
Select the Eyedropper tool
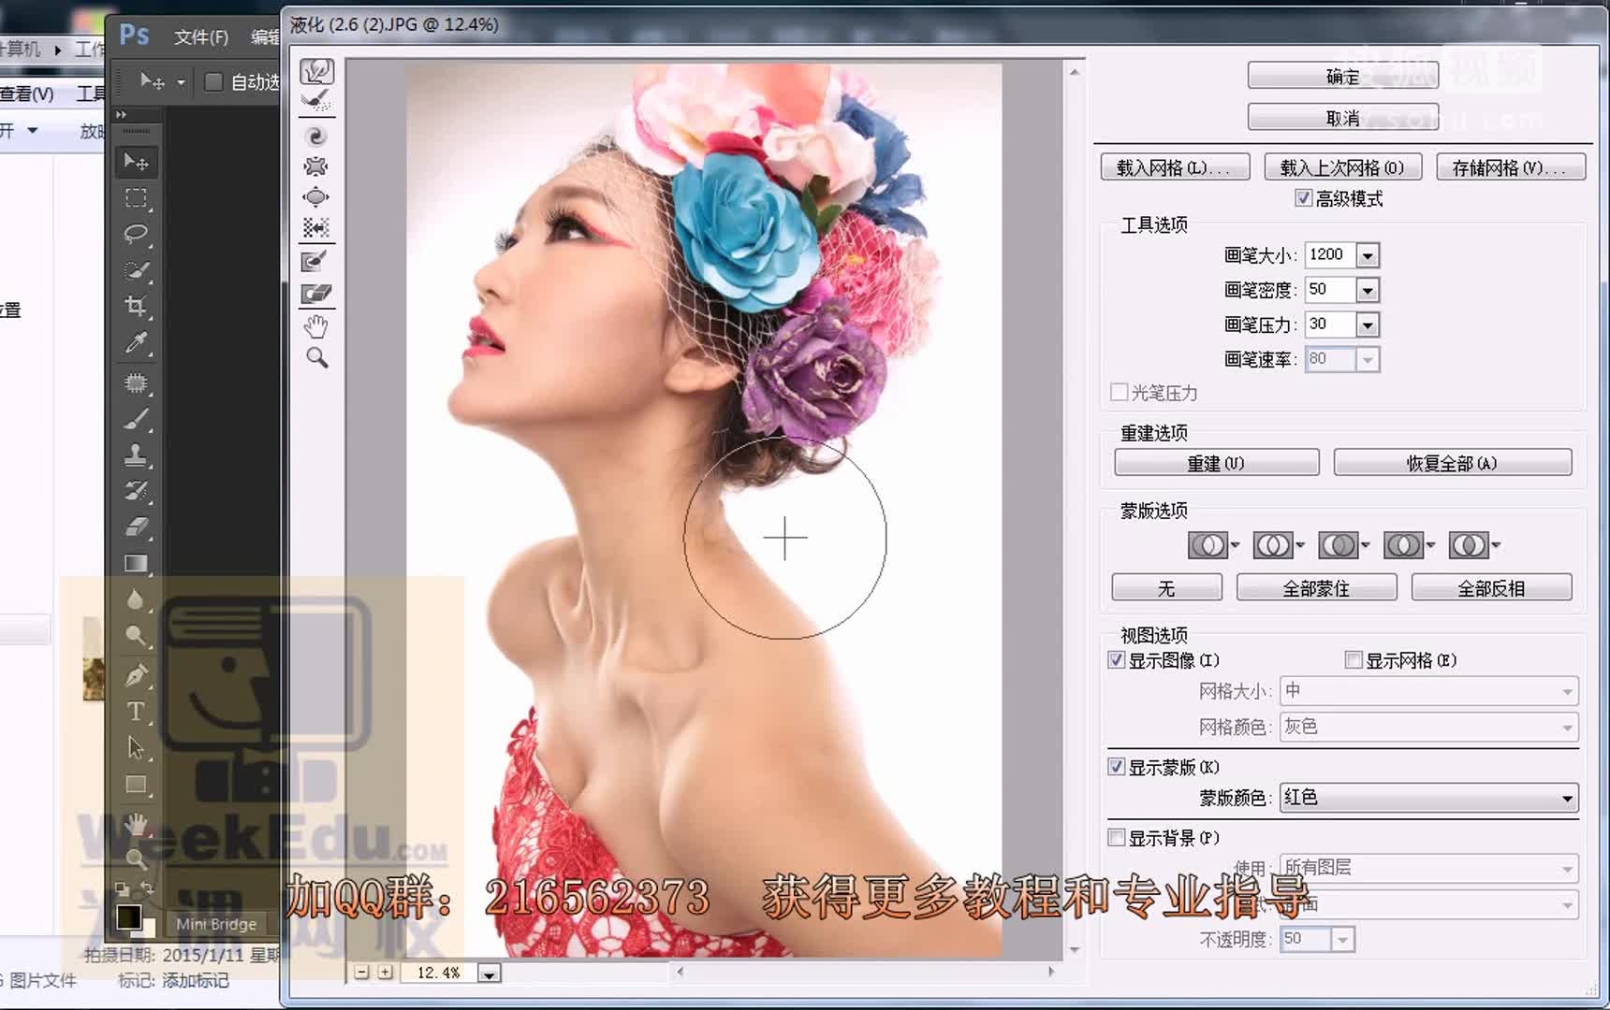[x=137, y=342]
